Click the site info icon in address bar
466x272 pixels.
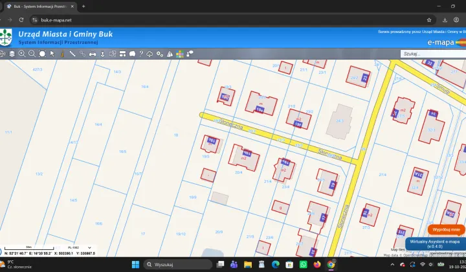pos(35,20)
